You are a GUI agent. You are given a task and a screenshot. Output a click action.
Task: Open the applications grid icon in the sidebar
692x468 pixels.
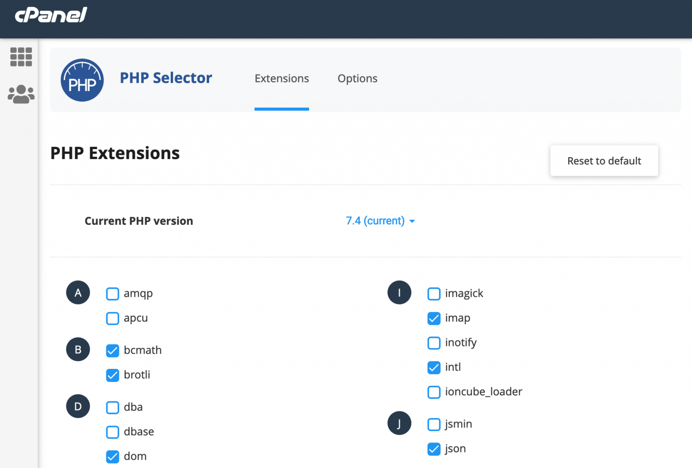click(20, 57)
